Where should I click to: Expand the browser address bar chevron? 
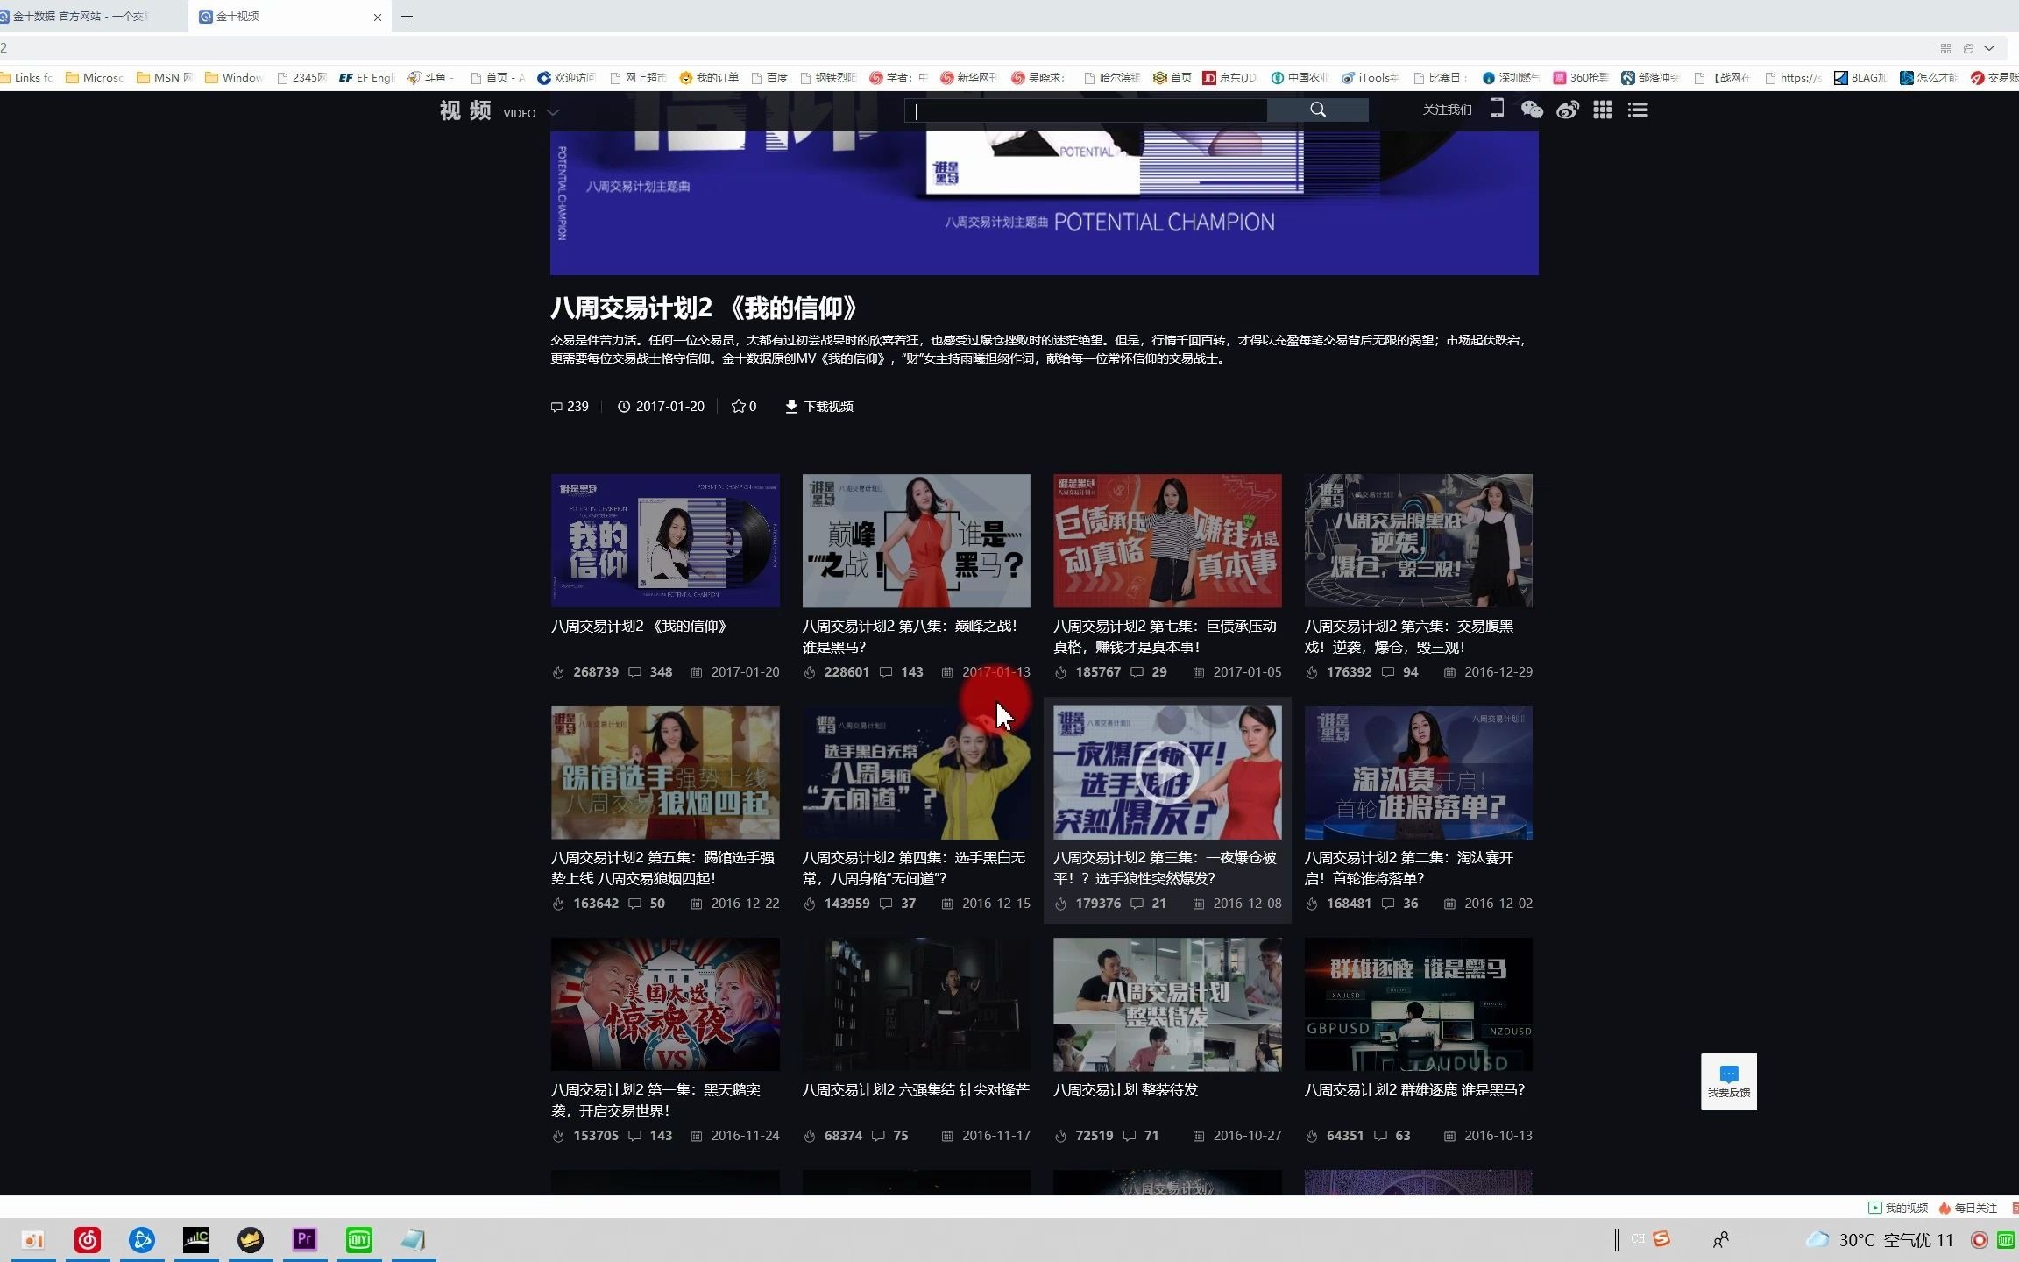[1989, 48]
